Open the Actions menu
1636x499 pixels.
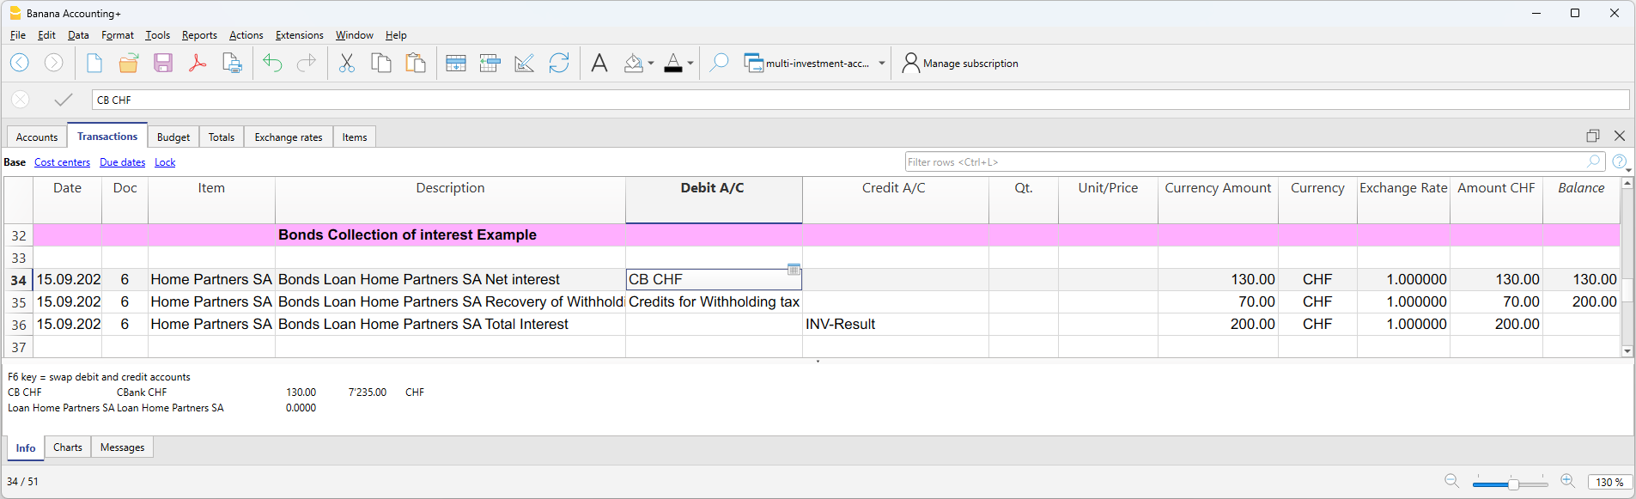246,35
